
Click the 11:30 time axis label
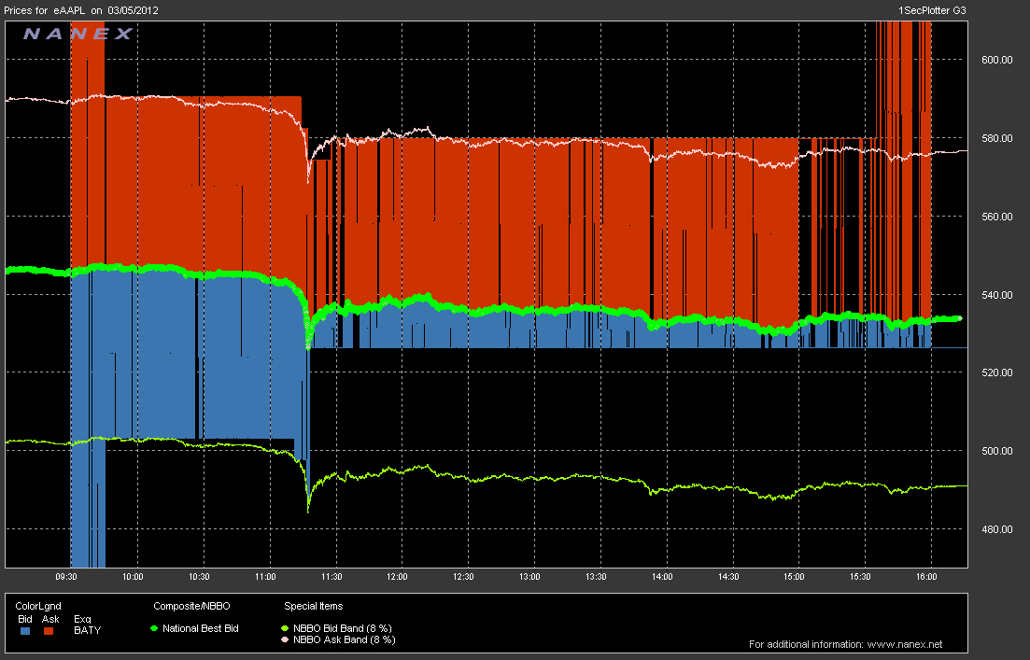point(332,577)
